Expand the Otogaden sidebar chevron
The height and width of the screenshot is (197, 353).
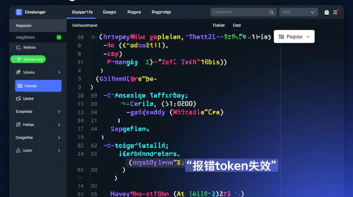pos(59,138)
